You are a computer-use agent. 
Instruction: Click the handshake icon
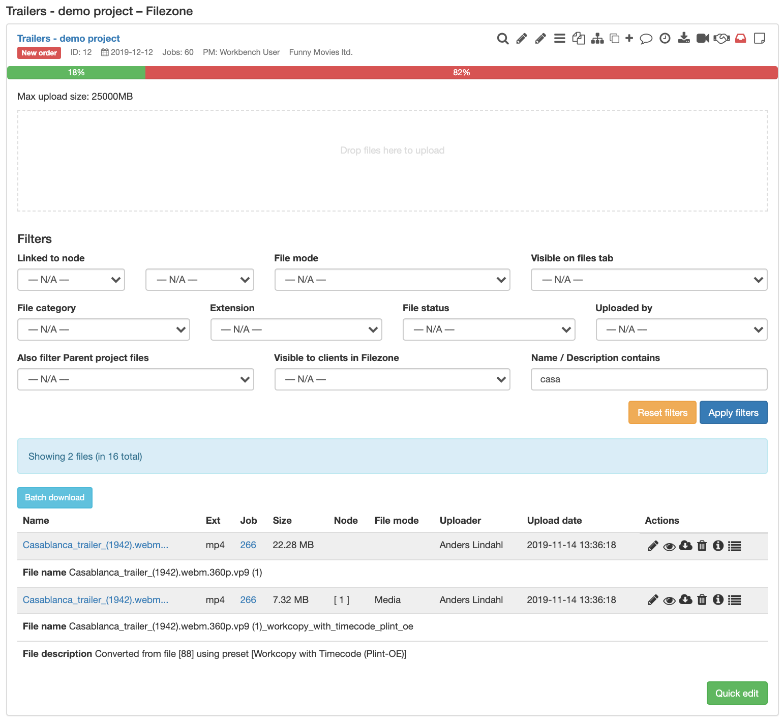721,39
